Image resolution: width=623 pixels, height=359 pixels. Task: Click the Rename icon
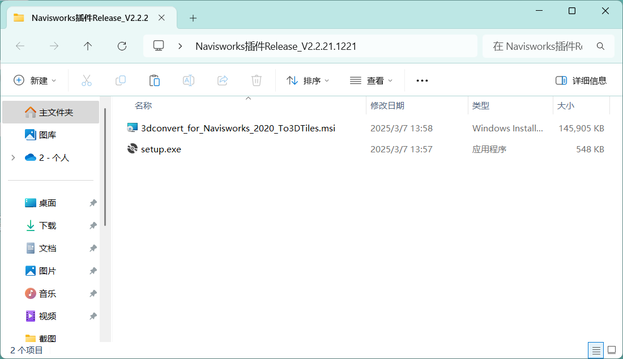point(189,80)
